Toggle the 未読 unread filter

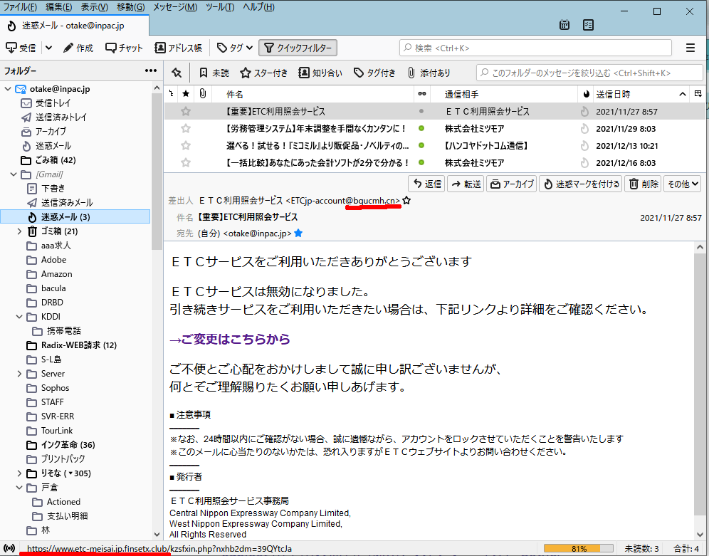[x=214, y=73]
